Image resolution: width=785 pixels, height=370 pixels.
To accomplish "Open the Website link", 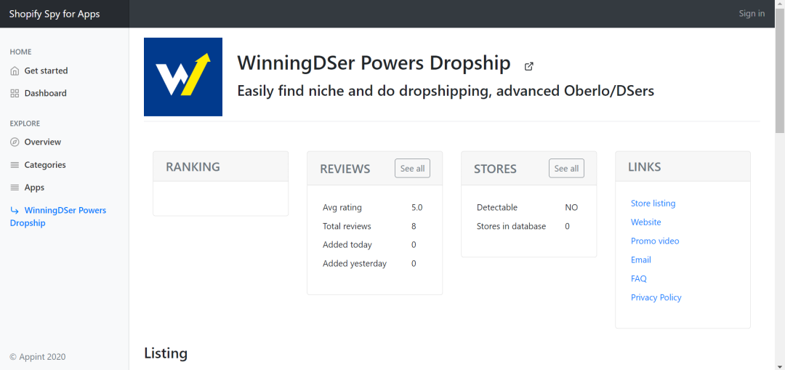I will point(646,222).
